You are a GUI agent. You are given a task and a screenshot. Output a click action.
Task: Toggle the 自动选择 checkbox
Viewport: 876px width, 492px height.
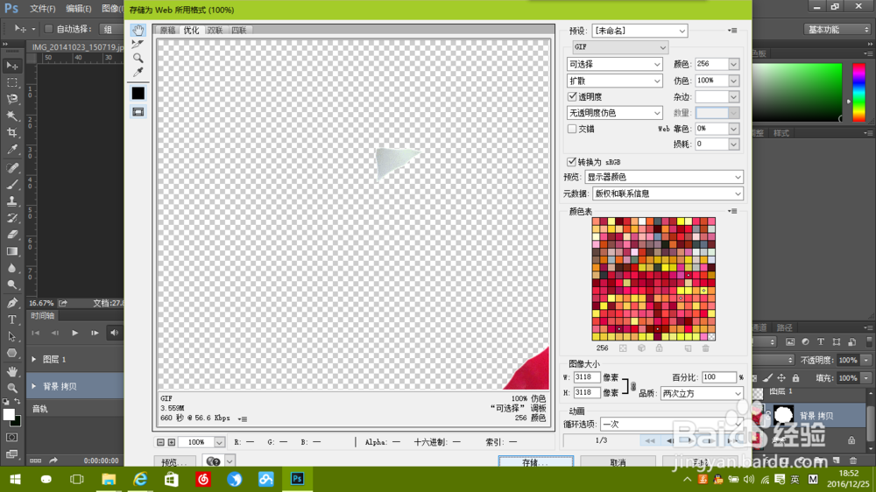pos(48,29)
